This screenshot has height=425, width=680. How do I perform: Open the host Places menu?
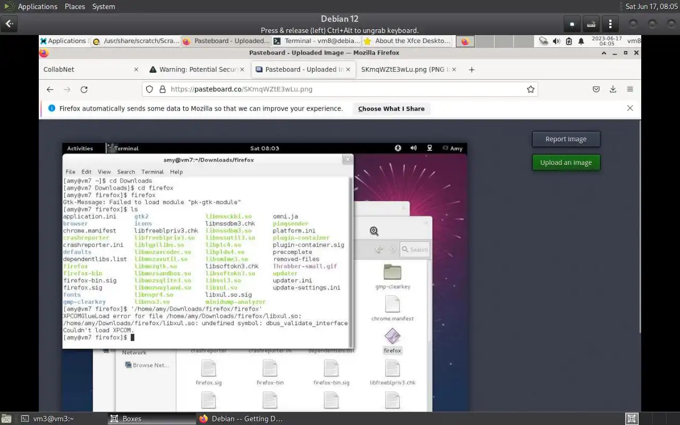(75, 6)
